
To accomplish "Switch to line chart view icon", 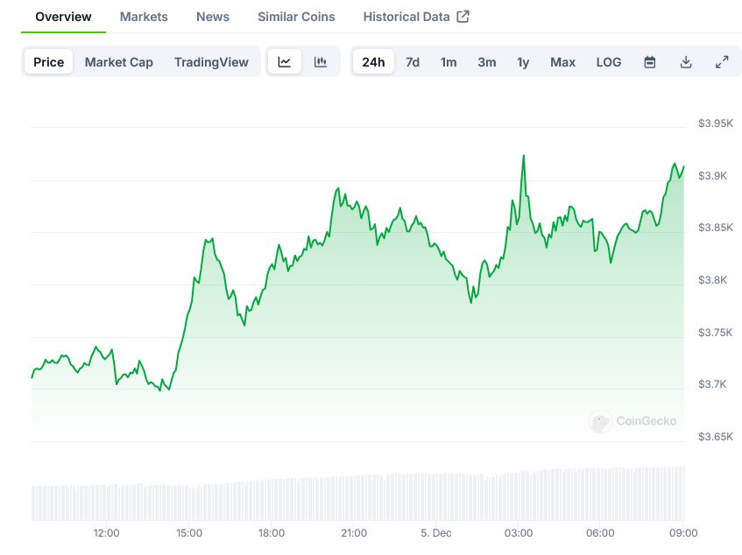I will pos(285,62).
